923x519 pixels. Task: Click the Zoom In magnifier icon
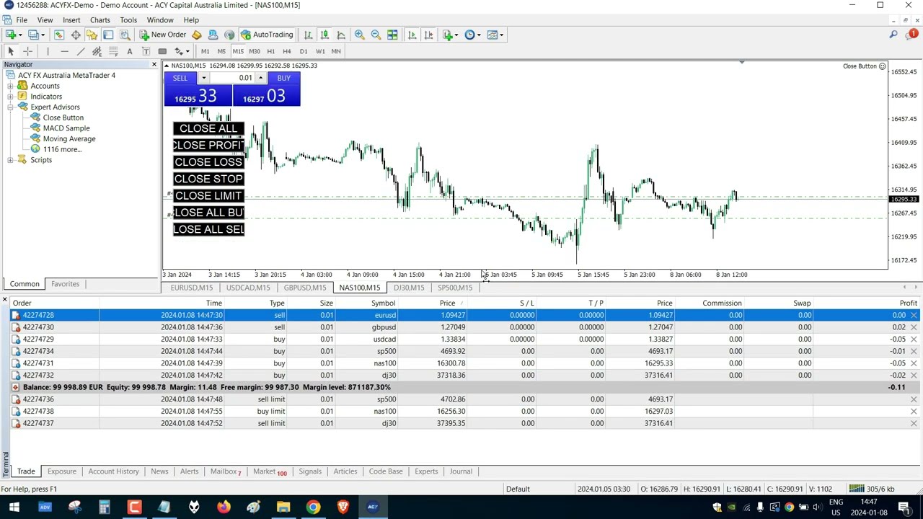tap(359, 35)
